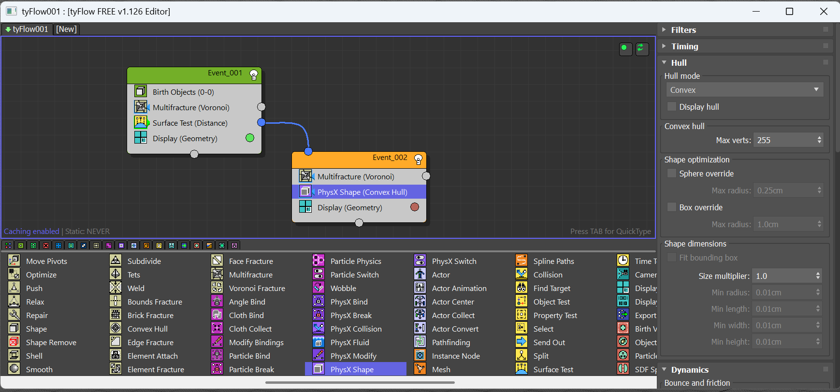Image resolution: width=840 pixels, height=392 pixels.
Task: Click the operator list horizontal scrollbar
Action: point(360,382)
